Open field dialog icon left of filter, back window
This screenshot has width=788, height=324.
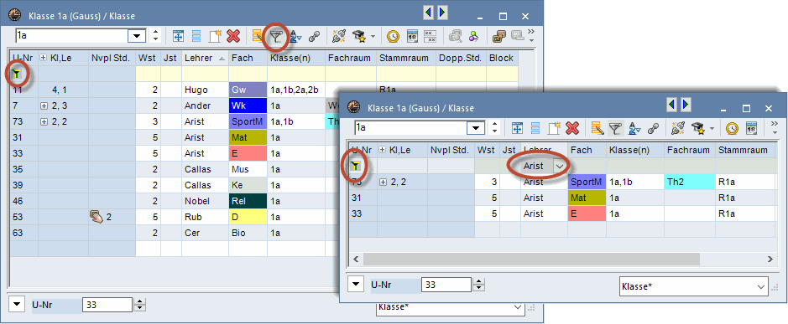click(258, 36)
